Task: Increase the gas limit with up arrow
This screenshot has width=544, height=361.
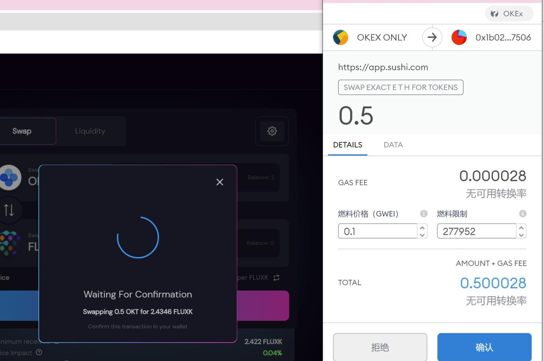Action: [521, 228]
